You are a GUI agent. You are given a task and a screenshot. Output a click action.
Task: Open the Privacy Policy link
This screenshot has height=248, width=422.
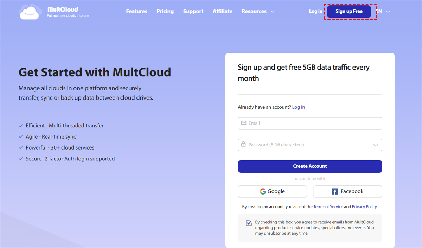coord(364,207)
